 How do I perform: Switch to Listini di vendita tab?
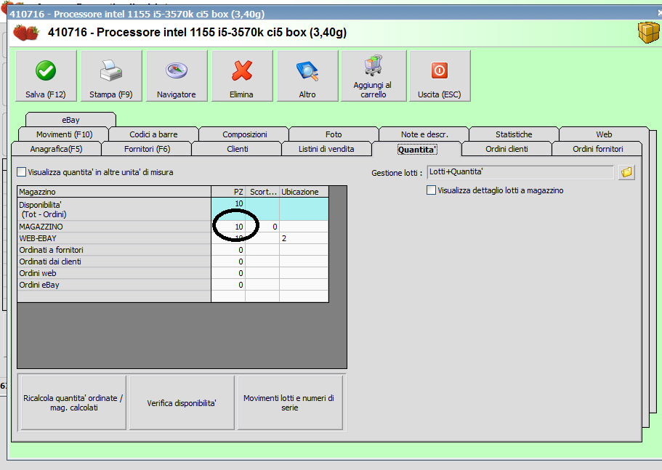point(326,149)
